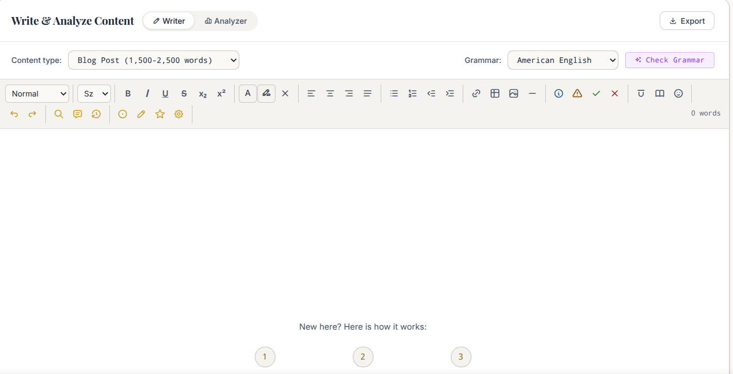The width and height of the screenshot is (733, 374).
Task: Click the open book icon
Action: [x=660, y=93]
